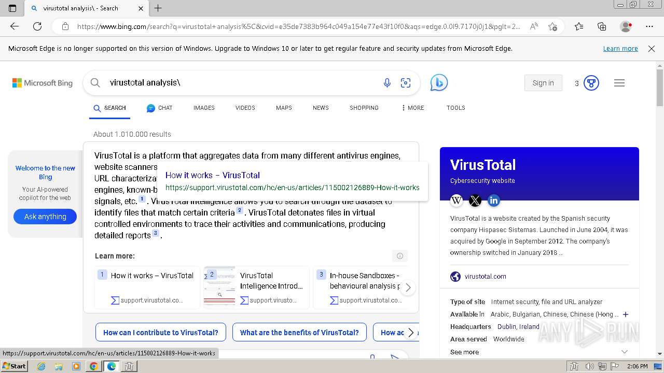Open the Dublin, Ireland headquarters link
The height and width of the screenshot is (373, 664).
point(518,327)
